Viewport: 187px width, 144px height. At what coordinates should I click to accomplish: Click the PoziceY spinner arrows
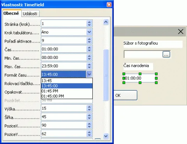tap(89, 133)
